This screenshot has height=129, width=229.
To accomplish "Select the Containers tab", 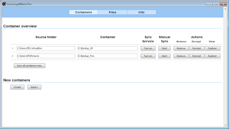I will tap(83, 12).
